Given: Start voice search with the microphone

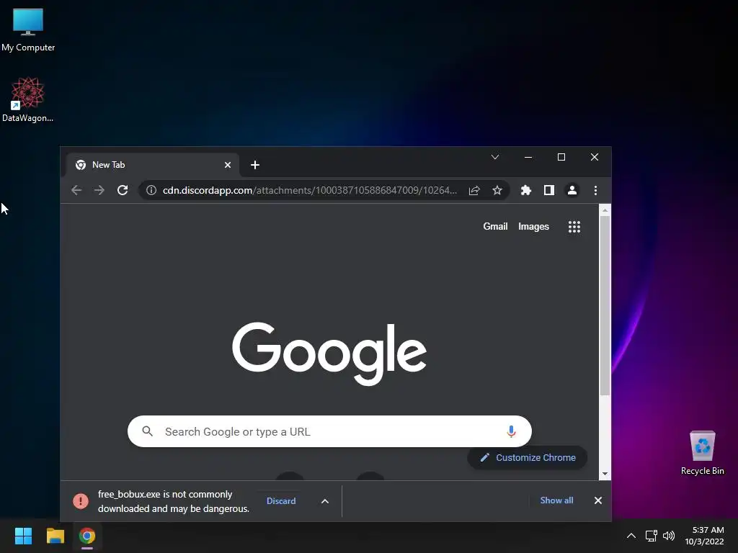Looking at the screenshot, I should tap(511, 431).
